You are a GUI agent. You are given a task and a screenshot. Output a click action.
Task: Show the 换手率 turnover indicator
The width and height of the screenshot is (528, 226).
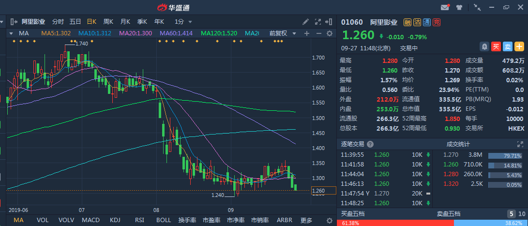[x=187, y=220]
